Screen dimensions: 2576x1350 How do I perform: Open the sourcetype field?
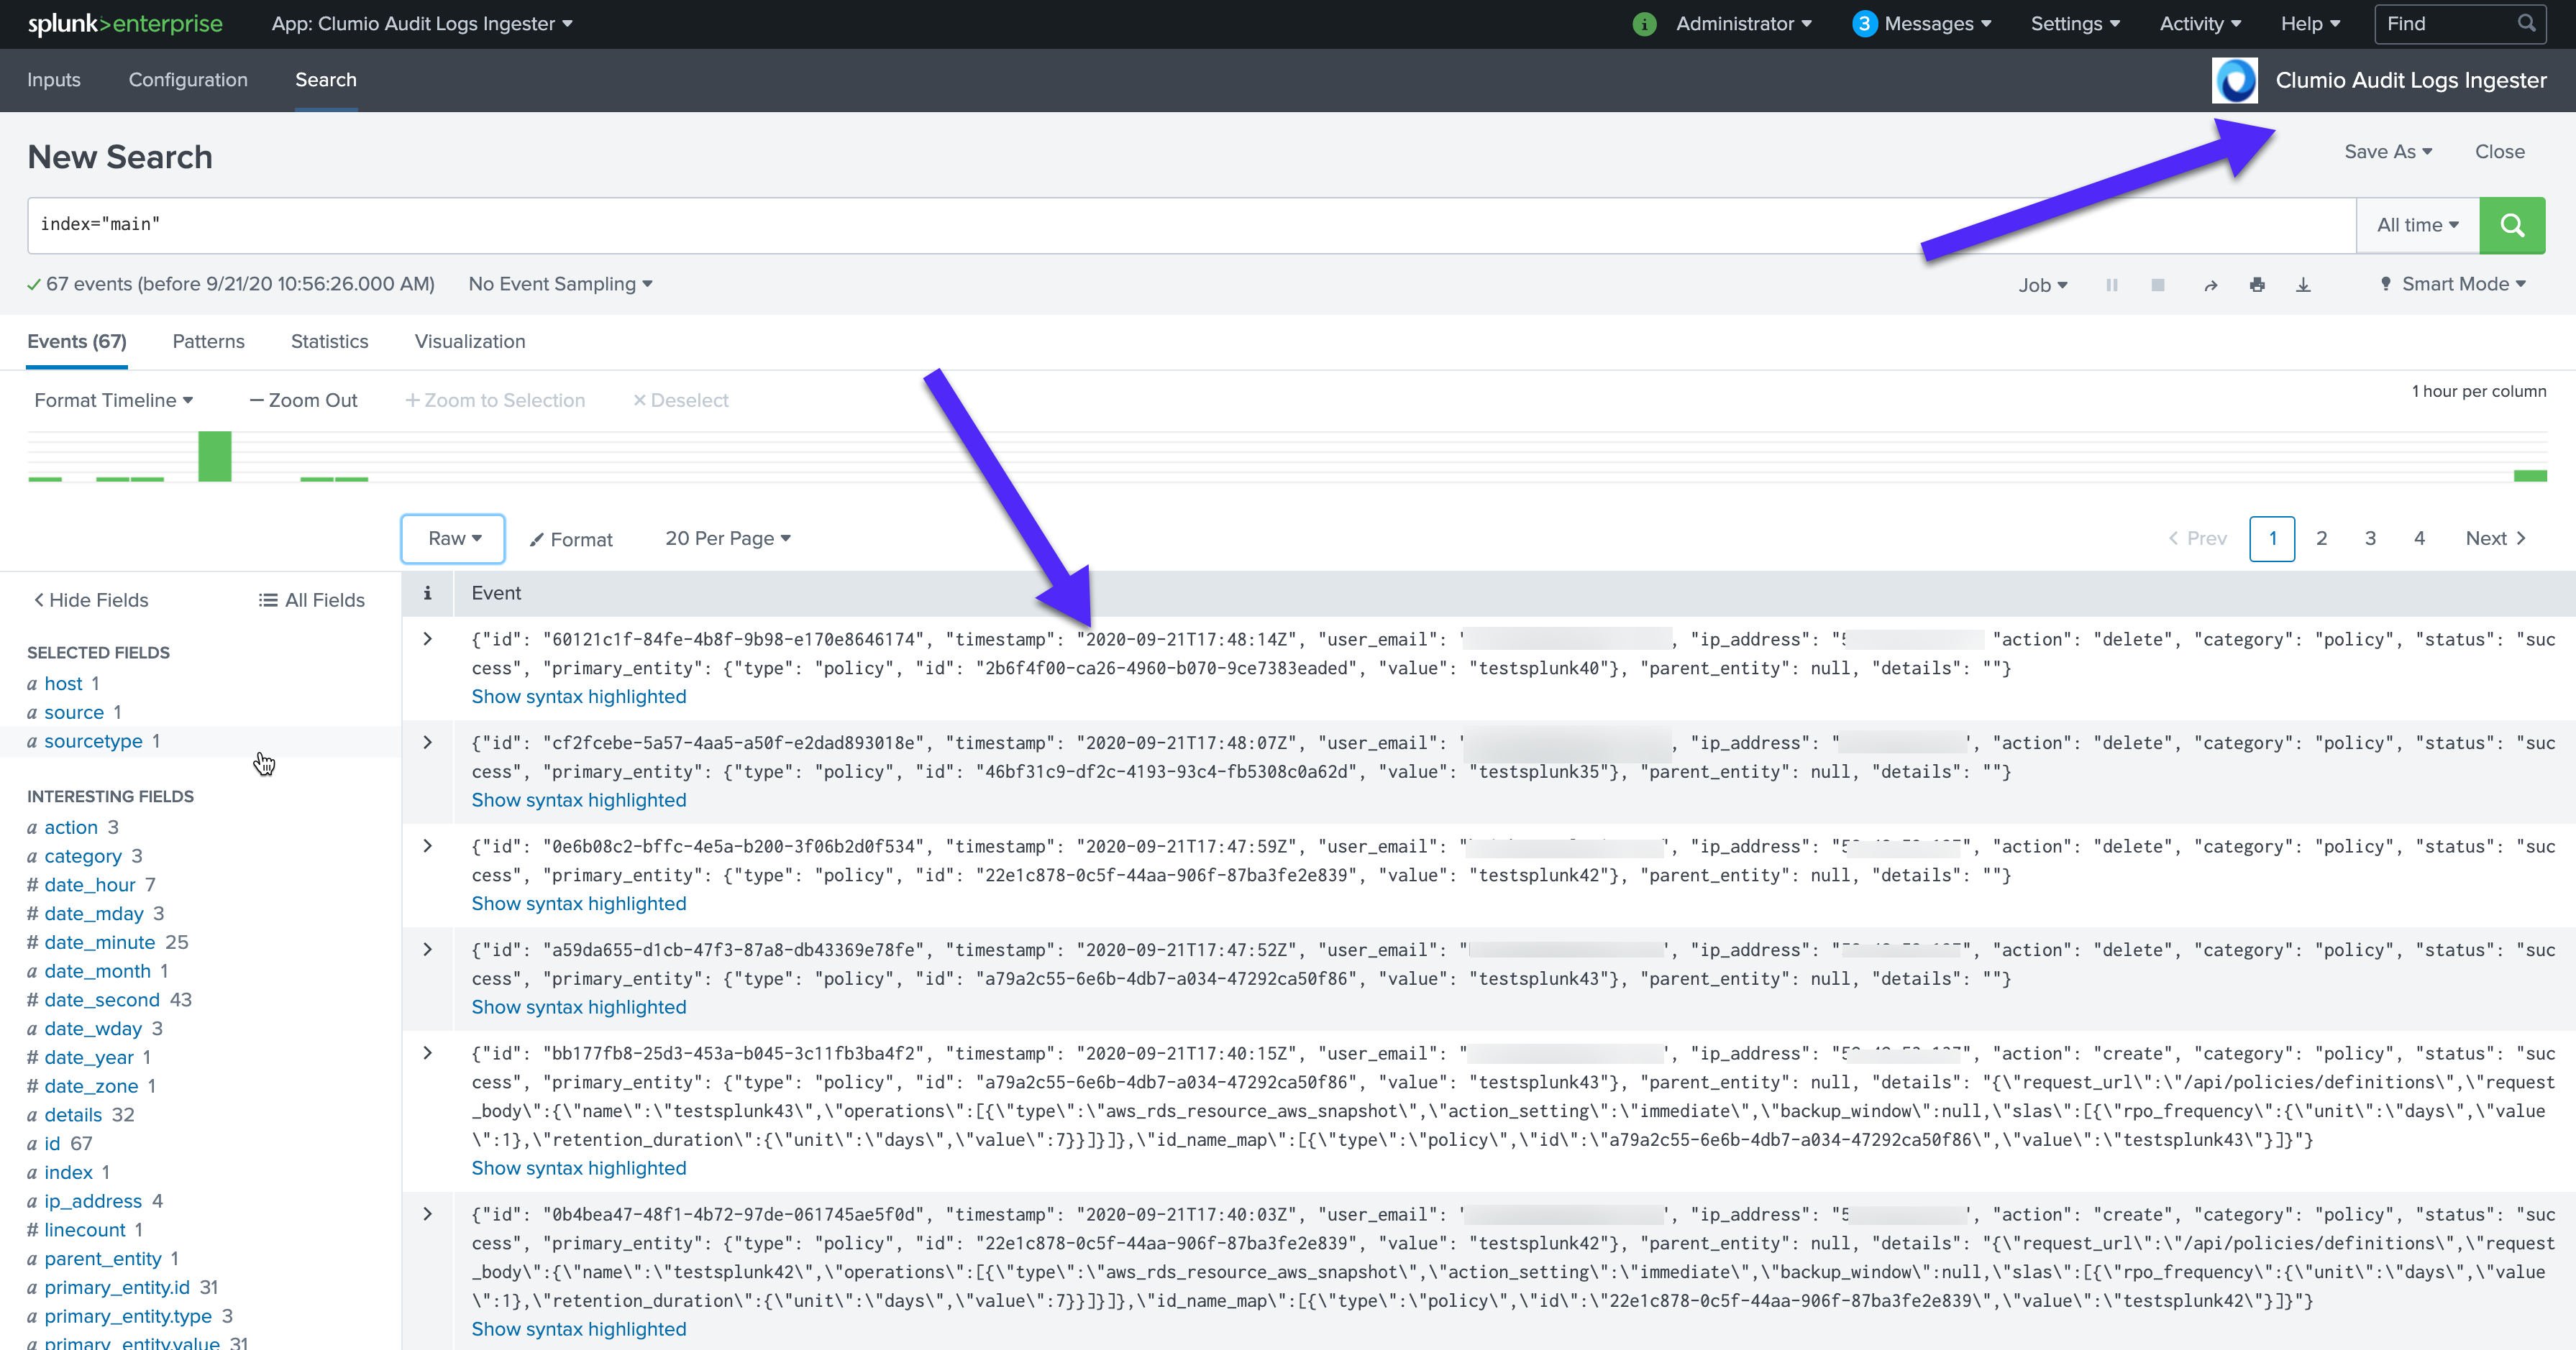point(93,741)
